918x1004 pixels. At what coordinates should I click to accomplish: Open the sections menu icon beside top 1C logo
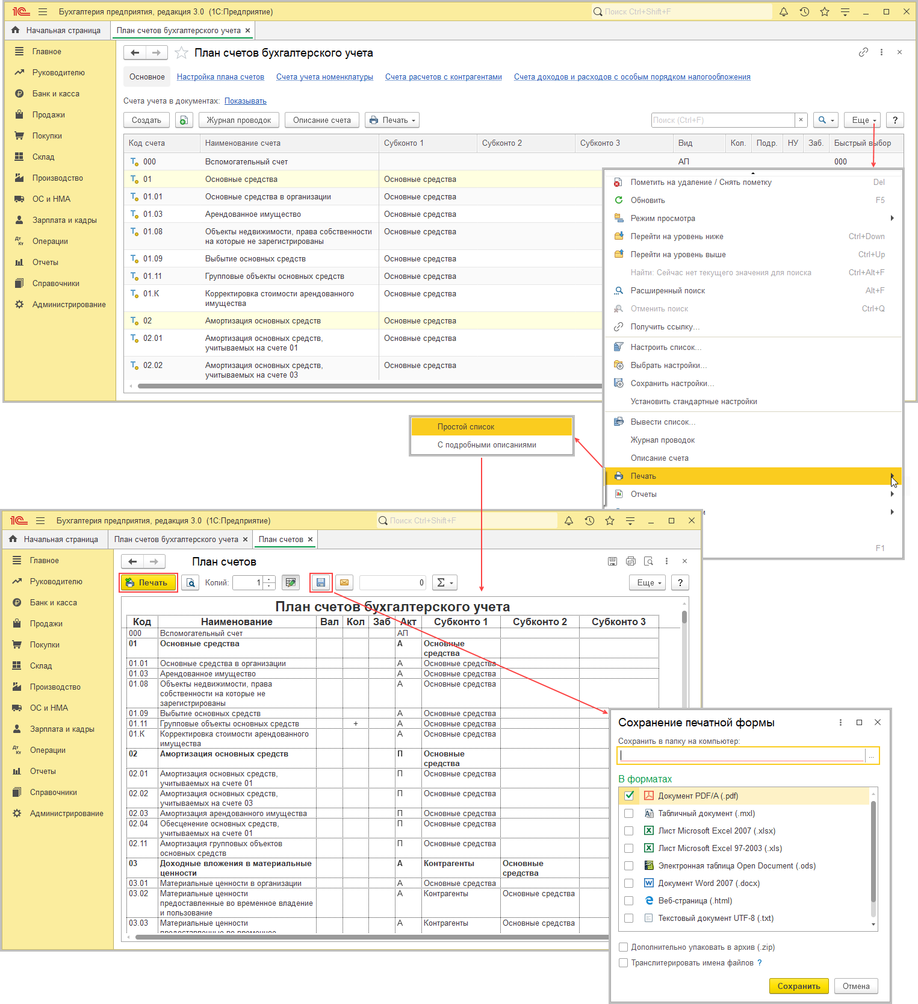pyautogui.click(x=43, y=11)
